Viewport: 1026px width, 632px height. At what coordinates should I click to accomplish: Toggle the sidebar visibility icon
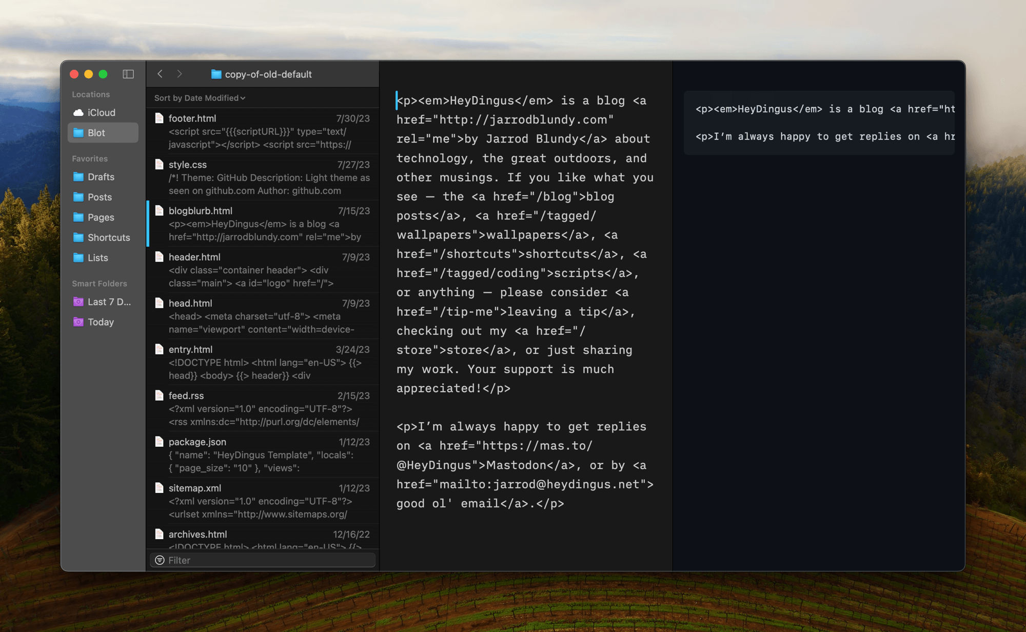[128, 74]
